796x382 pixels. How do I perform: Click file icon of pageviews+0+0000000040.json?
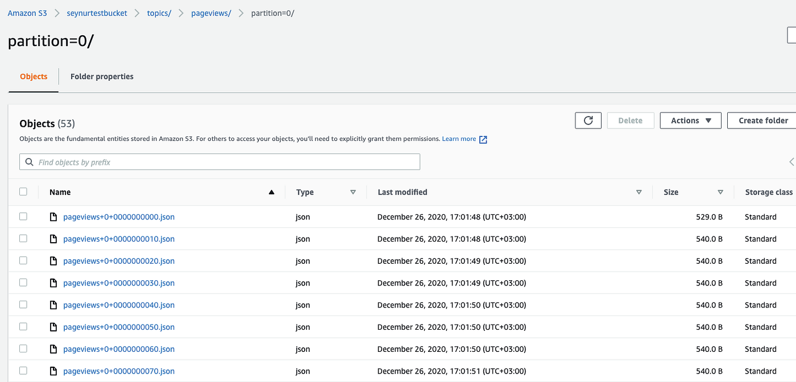click(x=53, y=305)
